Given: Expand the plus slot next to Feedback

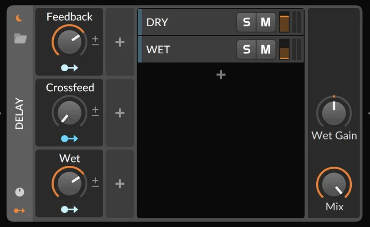Looking at the screenshot, I should click(x=120, y=42).
